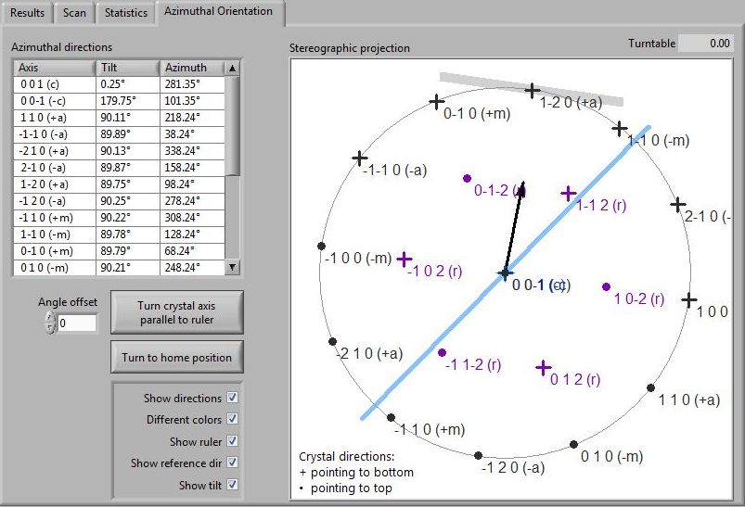Disable Show tilt checkbox
Viewport: 745px width, 507px height.
click(232, 485)
